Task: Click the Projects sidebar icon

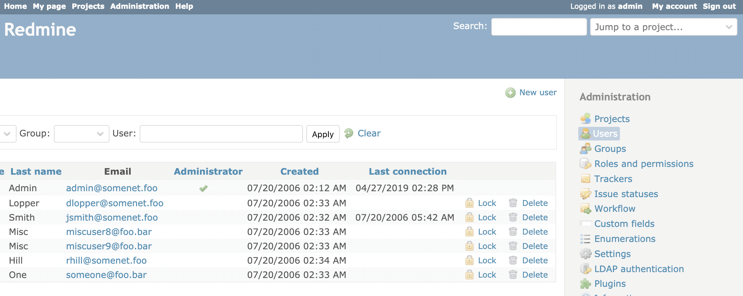Action: point(585,118)
